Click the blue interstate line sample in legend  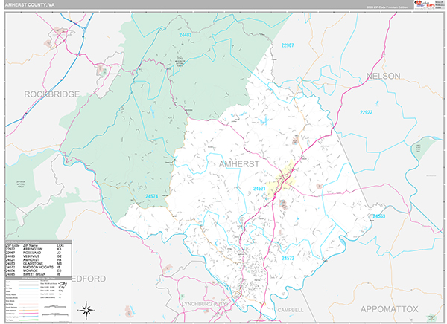coord(28,317)
